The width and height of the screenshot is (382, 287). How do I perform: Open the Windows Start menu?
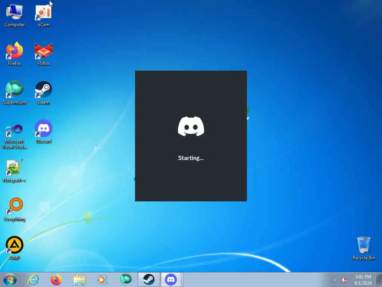click(x=10, y=280)
